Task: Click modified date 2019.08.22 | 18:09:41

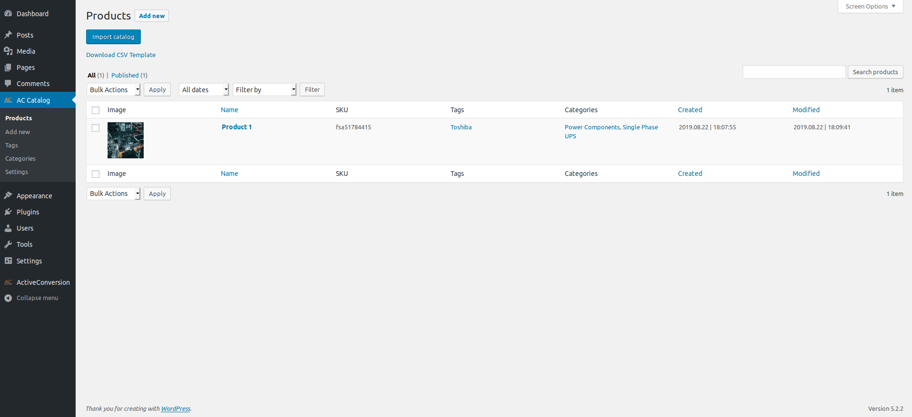Action: [x=822, y=127]
